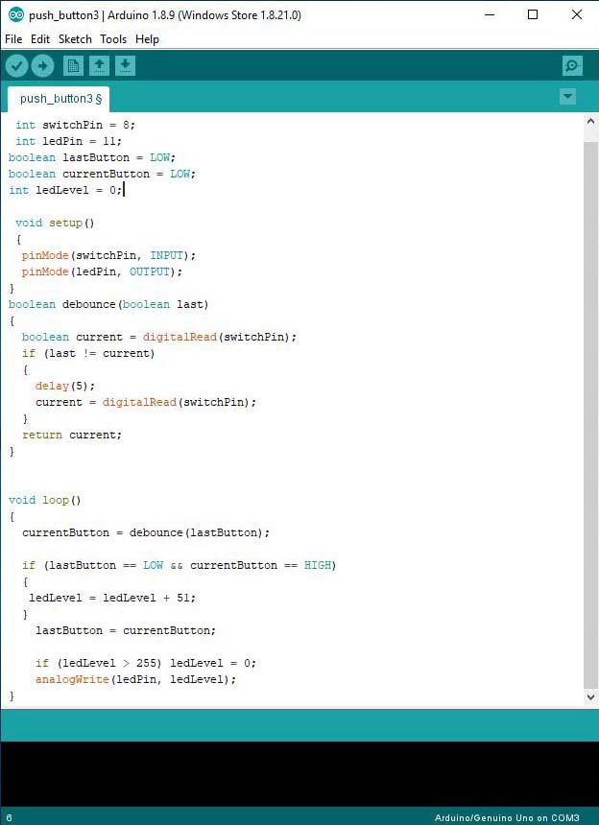
Task: Click 'boolean current = digitalRead(switchPin);' line
Action: 159,337
